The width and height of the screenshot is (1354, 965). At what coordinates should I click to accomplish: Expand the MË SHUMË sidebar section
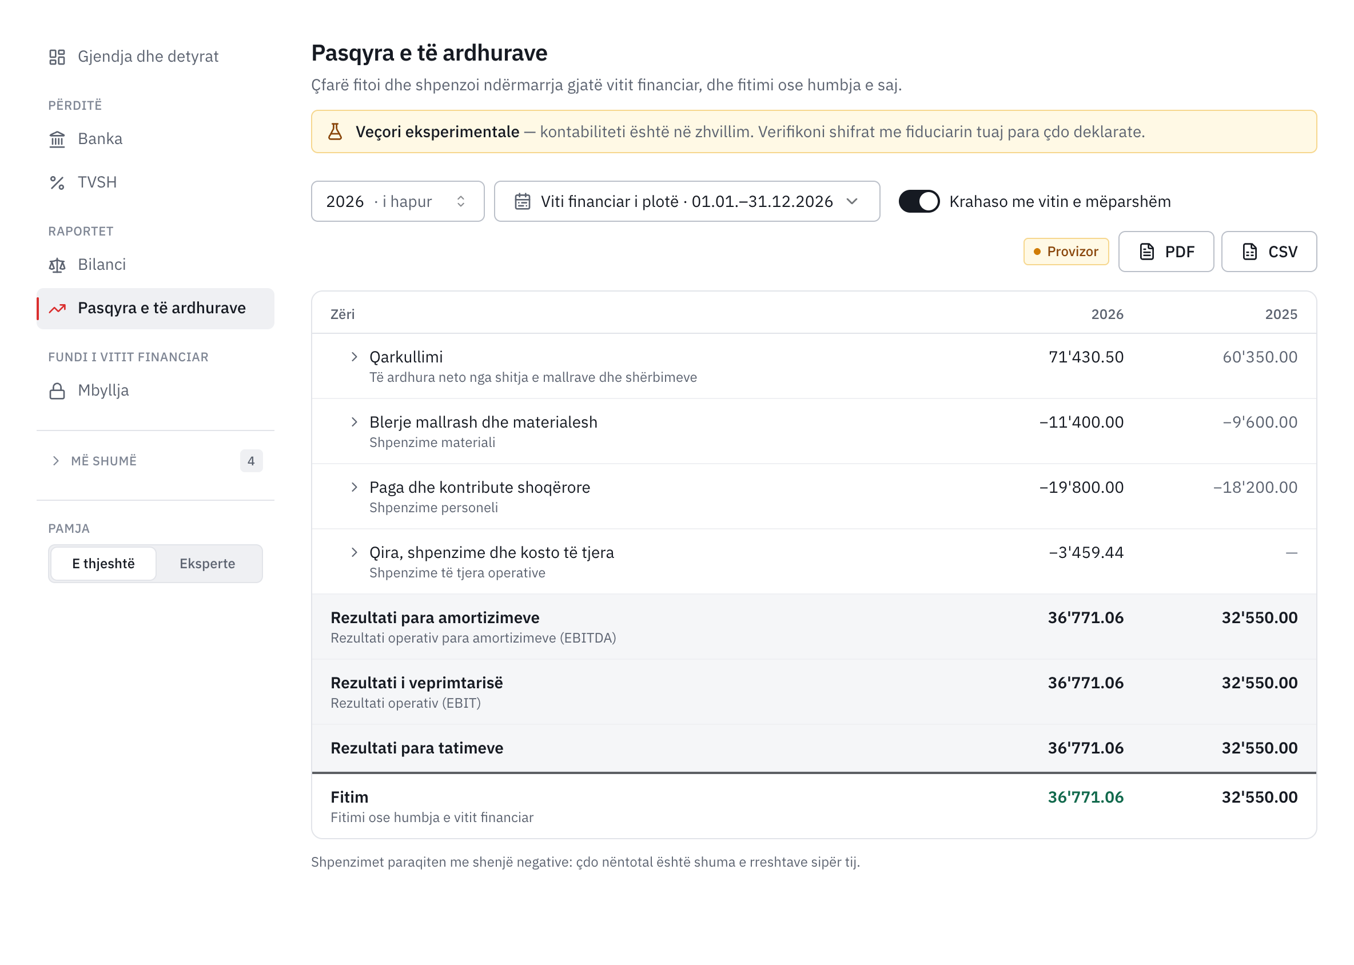(x=155, y=461)
